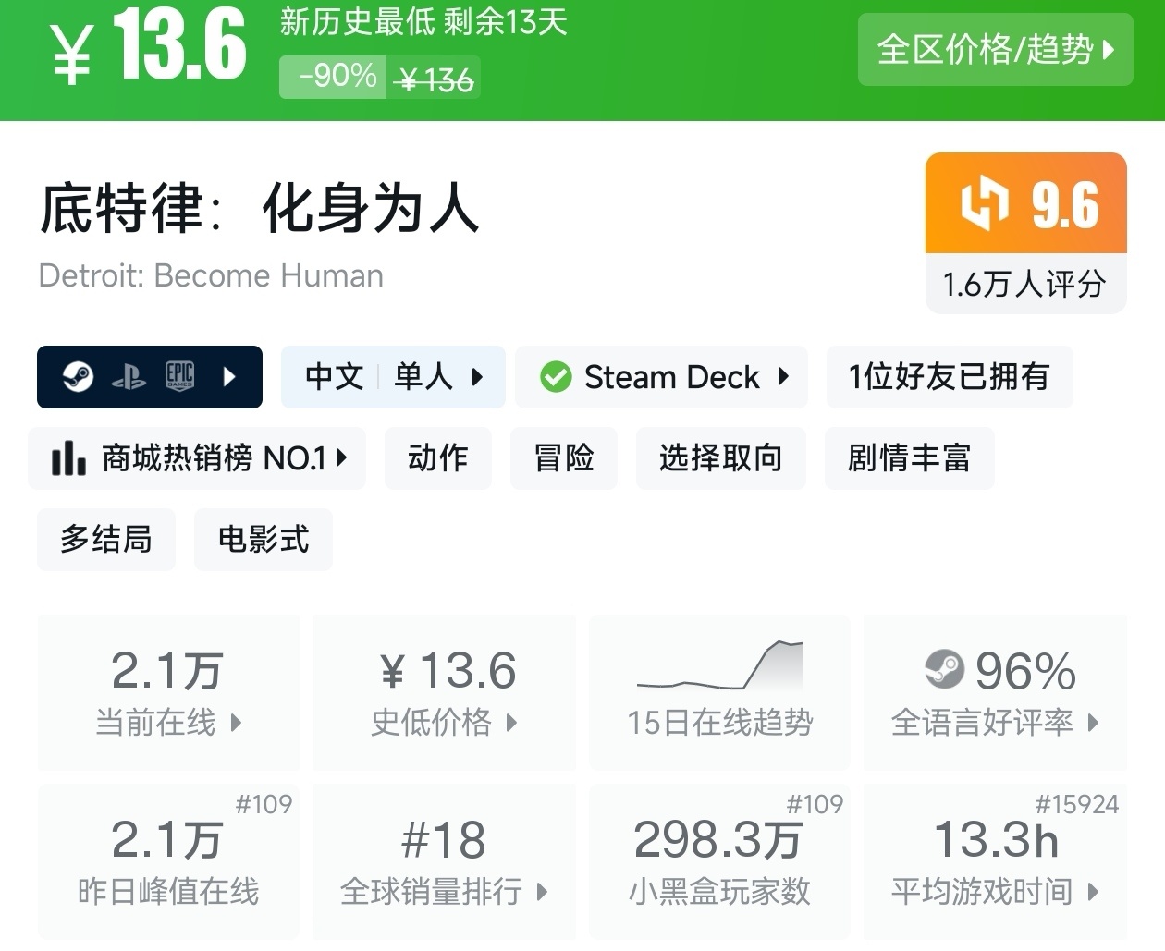
Task: Select the 选择取向 tag
Action: [720, 457]
